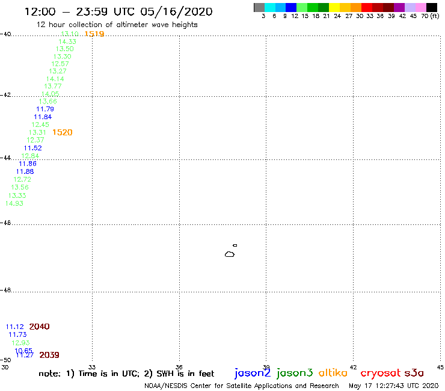445x391 pixels.
Task: Click the blue value 11.12 beside 2040
Action: pyautogui.click(x=15, y=327)
